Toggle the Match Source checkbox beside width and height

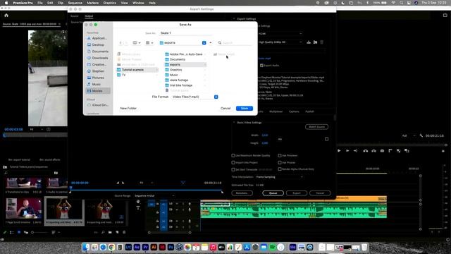click(326, 139)
